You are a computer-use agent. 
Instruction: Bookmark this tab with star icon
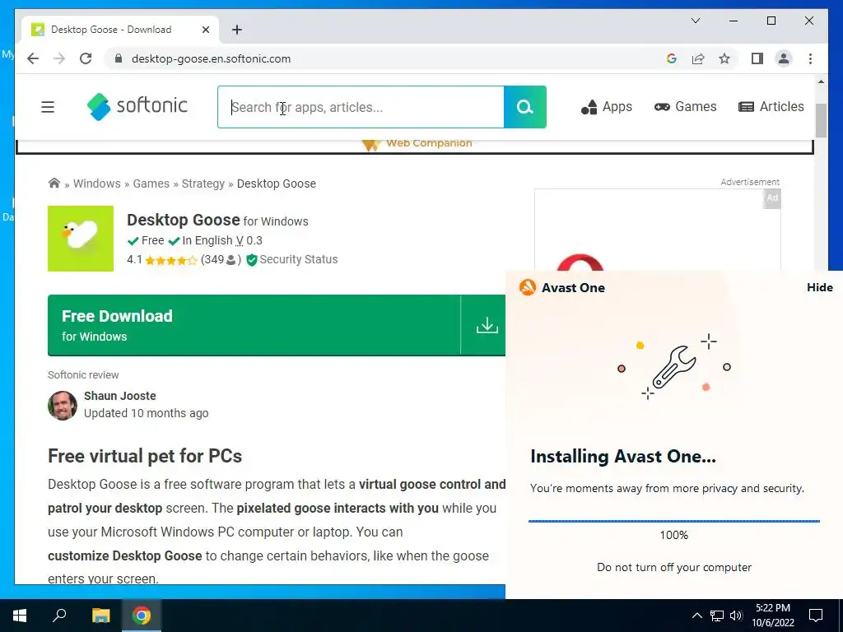724,58
